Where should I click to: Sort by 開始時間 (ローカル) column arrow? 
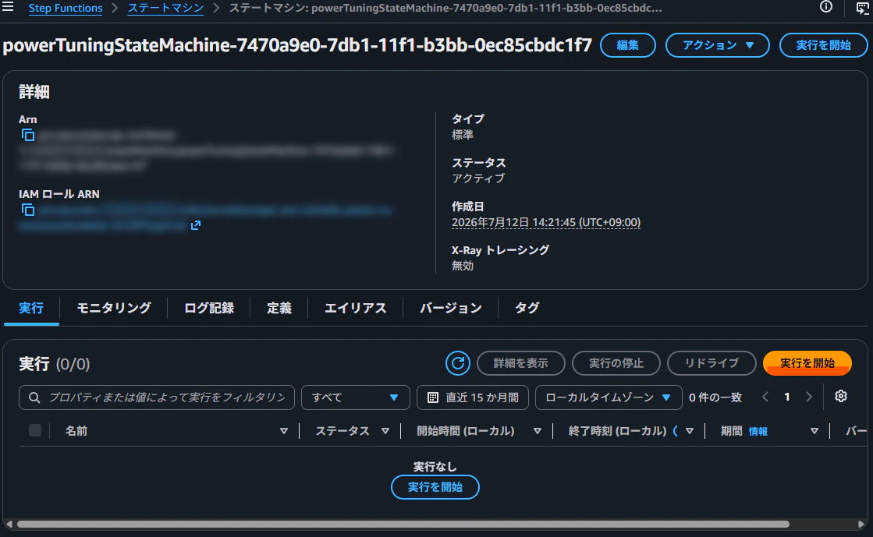[538, 431]
